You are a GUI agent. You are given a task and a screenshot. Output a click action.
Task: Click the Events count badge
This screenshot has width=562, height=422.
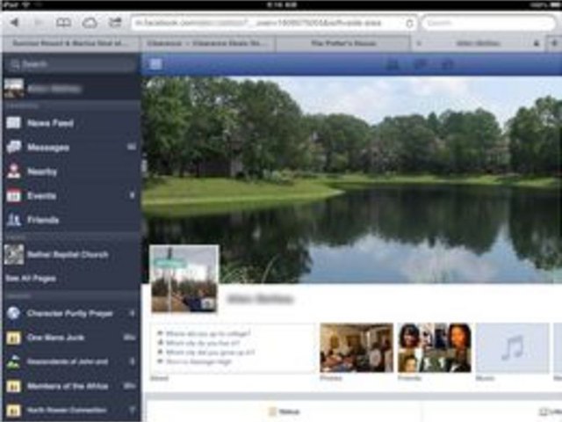pos(133,195)
